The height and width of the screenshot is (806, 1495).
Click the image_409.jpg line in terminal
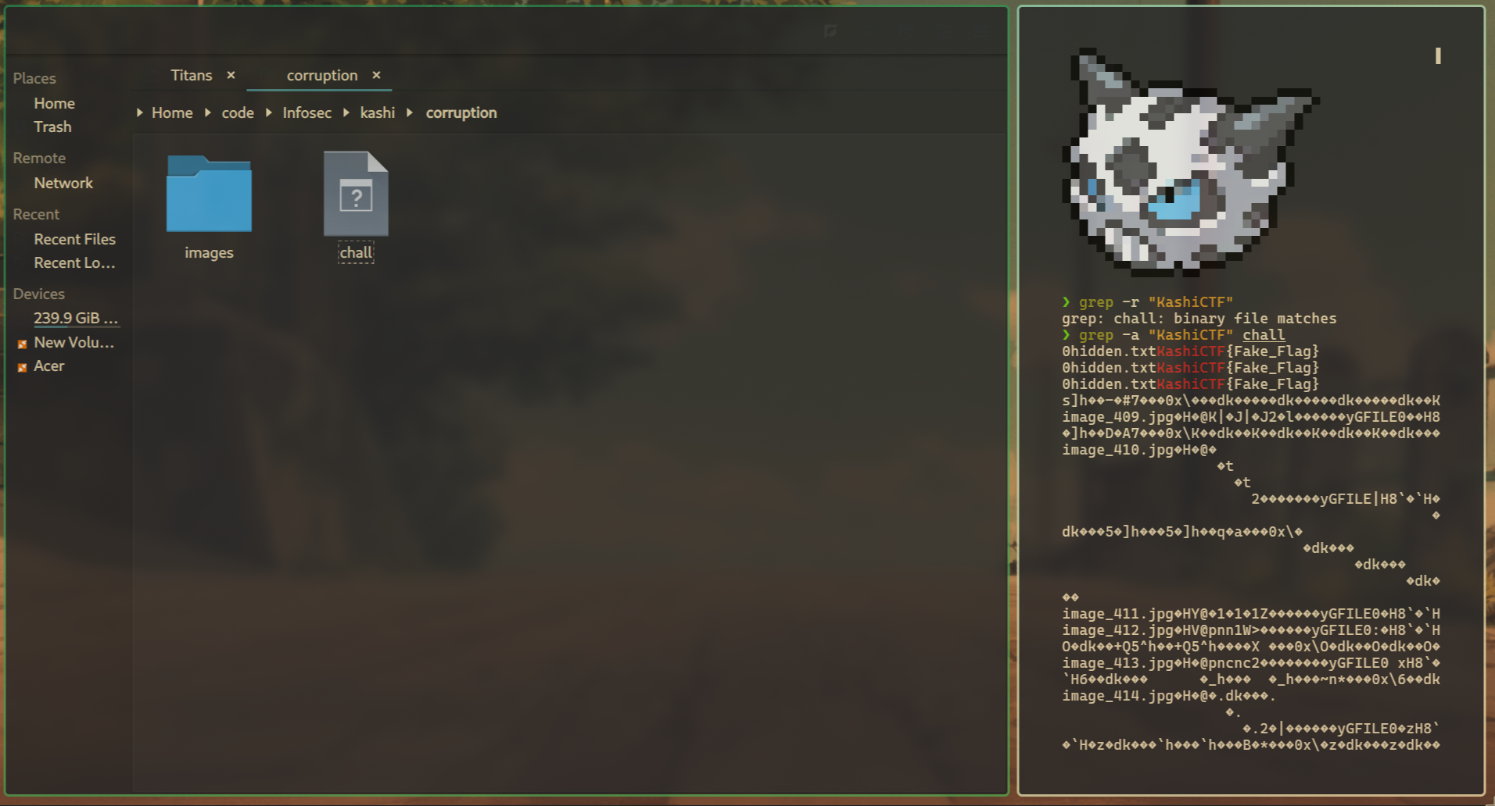click(x=1250, y=417)
